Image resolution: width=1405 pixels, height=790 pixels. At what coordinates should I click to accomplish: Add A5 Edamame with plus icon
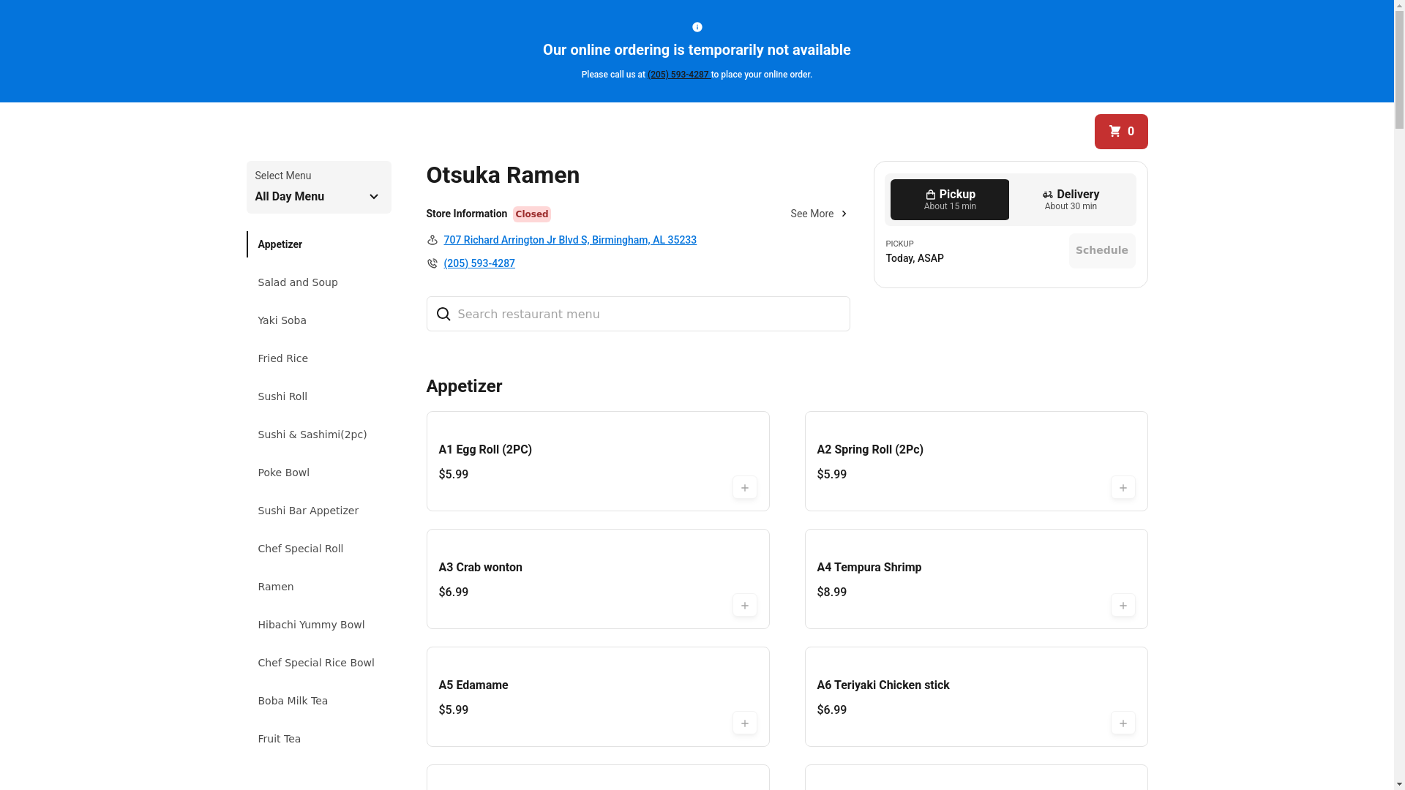[x=745, y=723]
